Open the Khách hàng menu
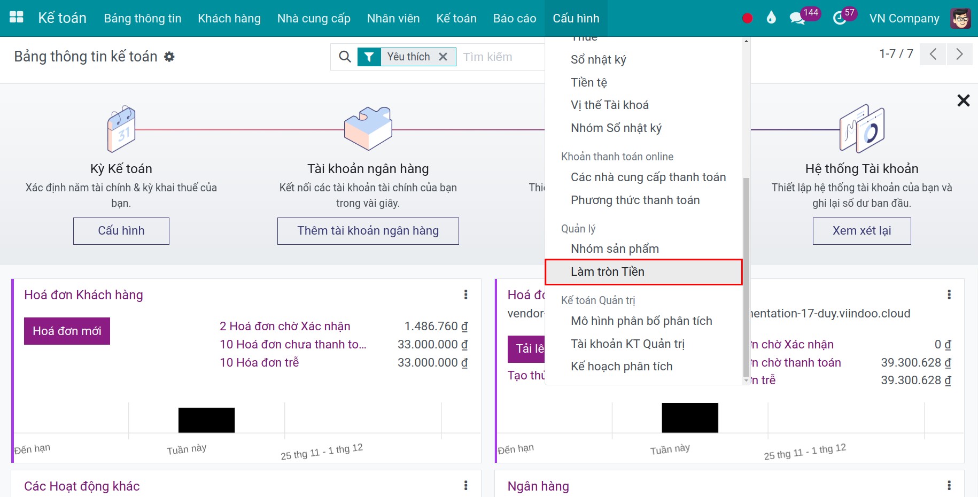 pos(229,18)
